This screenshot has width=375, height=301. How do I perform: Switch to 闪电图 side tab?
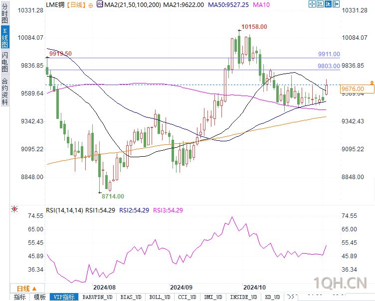[5, 62]
